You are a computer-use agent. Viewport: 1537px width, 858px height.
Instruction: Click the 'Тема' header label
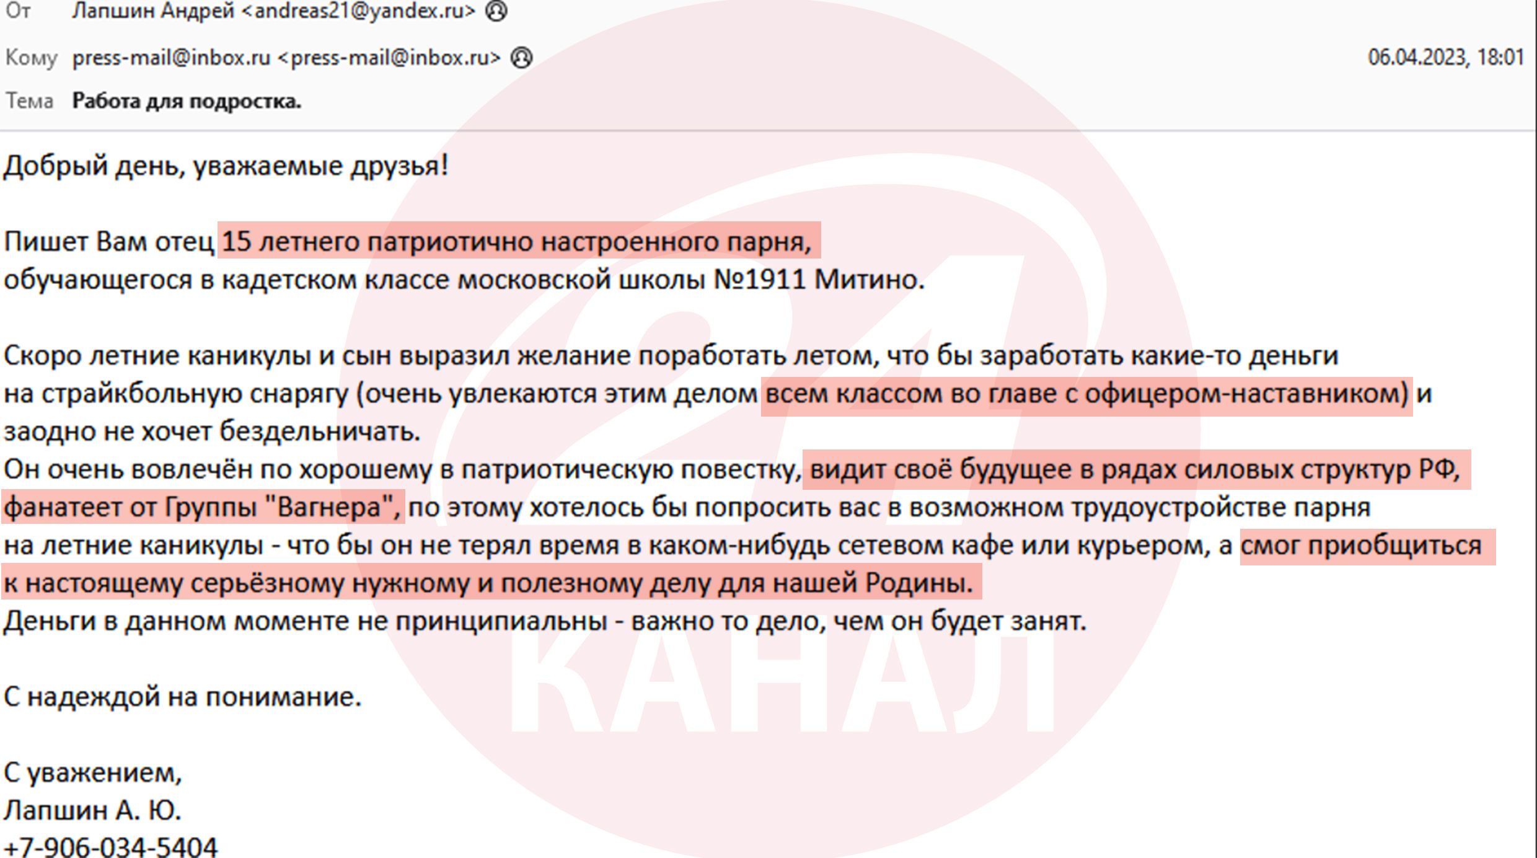pyautogui.click(x=29, y=101)
